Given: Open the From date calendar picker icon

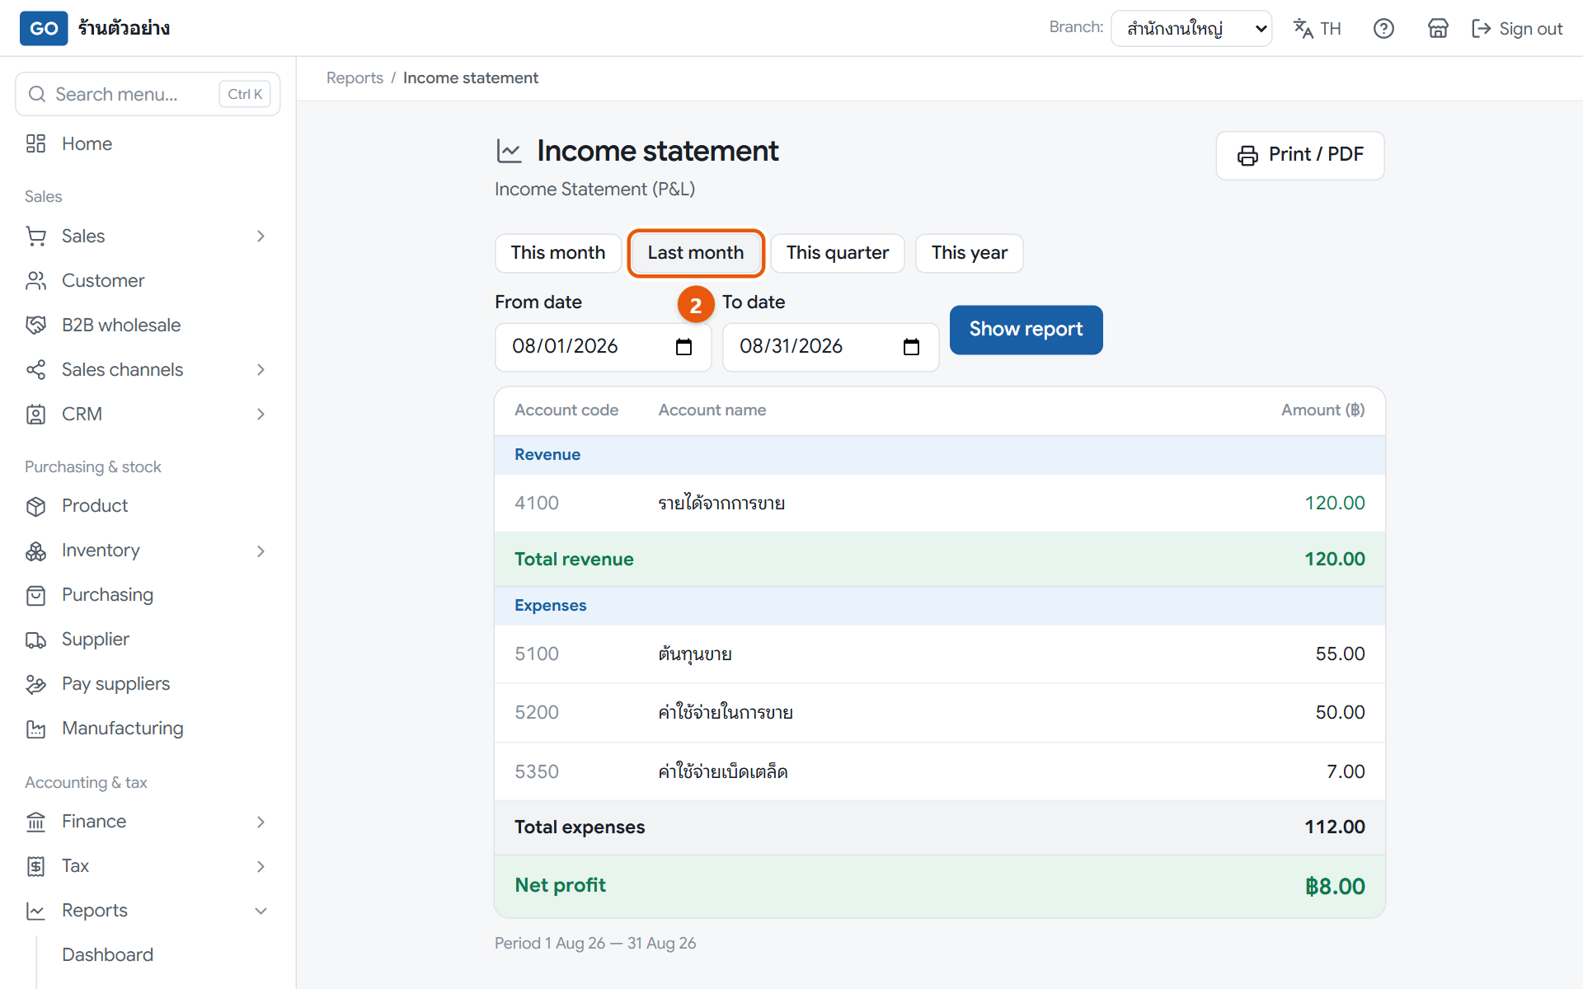Looking at the screenshot, I should click(x=683, y=347).
